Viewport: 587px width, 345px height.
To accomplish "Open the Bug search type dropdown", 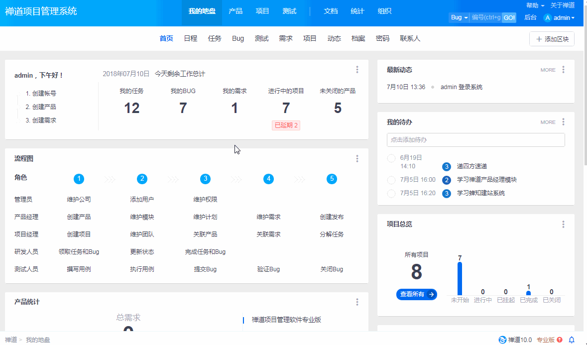I will point(459,17).
